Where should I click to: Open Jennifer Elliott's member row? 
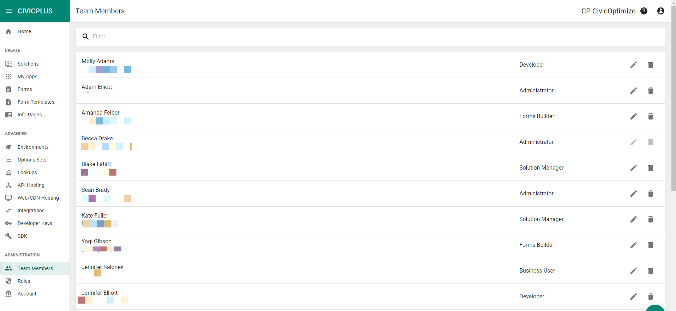coord(370,297)
